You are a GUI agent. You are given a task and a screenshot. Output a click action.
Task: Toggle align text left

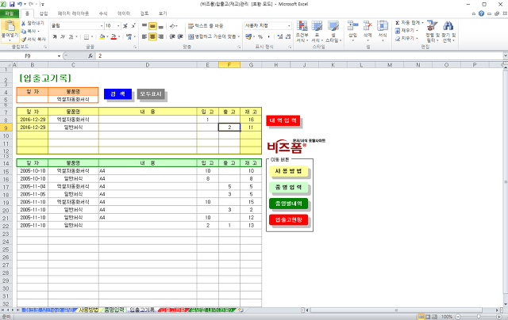pos(144,36)
